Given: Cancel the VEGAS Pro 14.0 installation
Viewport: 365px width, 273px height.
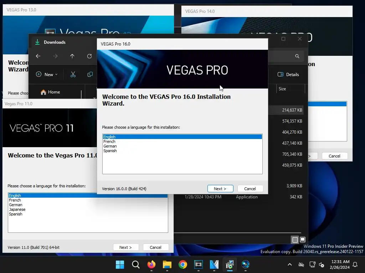Looking at the screenshot, I should (x=334, y=156).
